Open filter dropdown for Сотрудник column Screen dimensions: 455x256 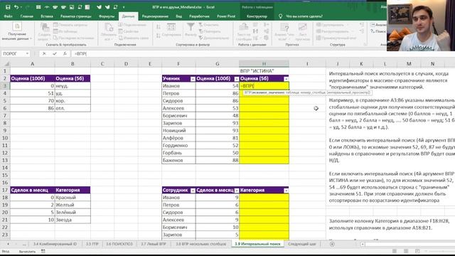coord(193,191)
